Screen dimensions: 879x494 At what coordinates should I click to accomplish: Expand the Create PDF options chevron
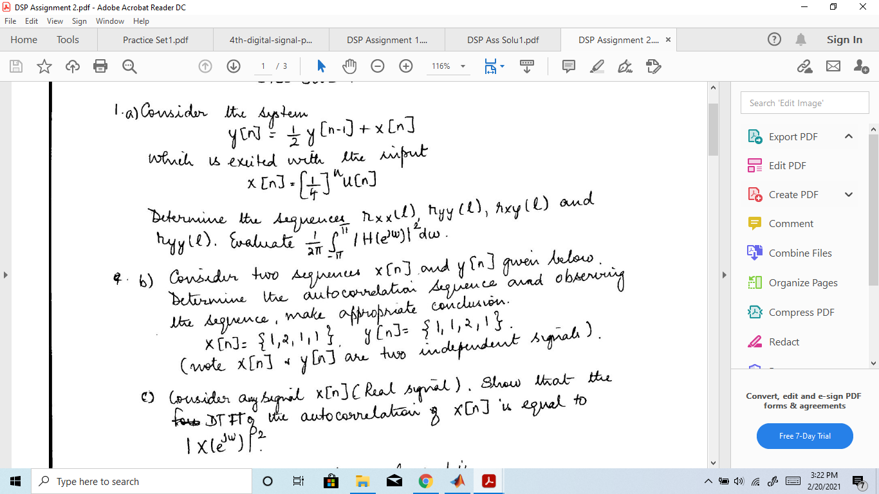click(x=848, y=194)
